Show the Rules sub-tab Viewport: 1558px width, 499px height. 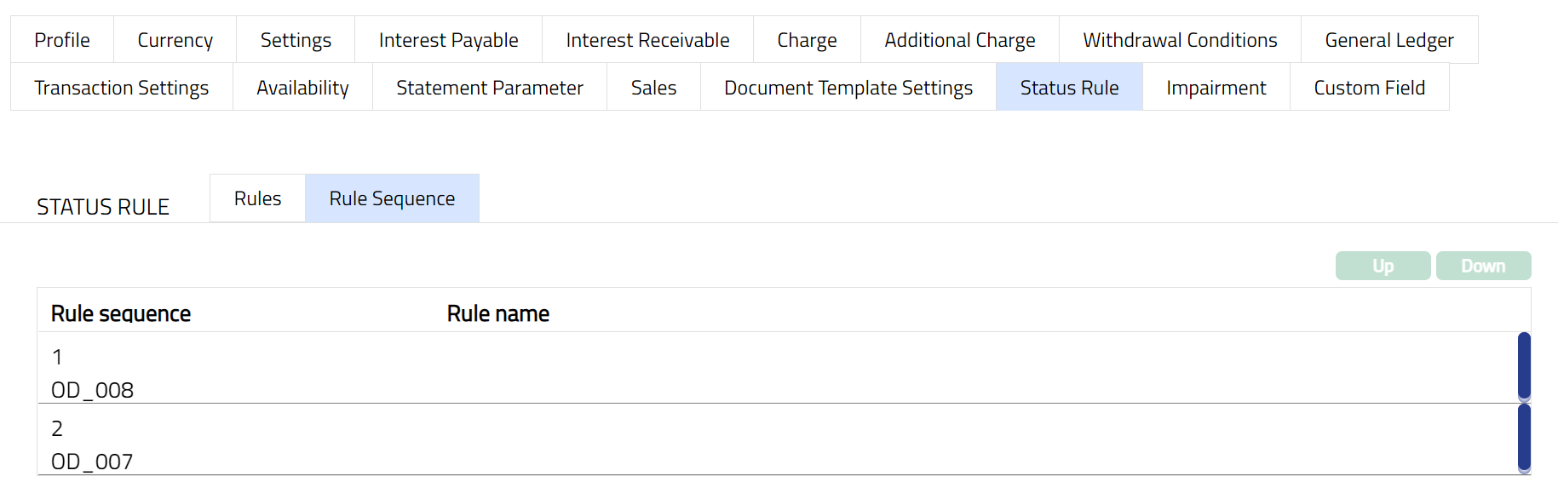pyautogui.click(x=257, y=198)
